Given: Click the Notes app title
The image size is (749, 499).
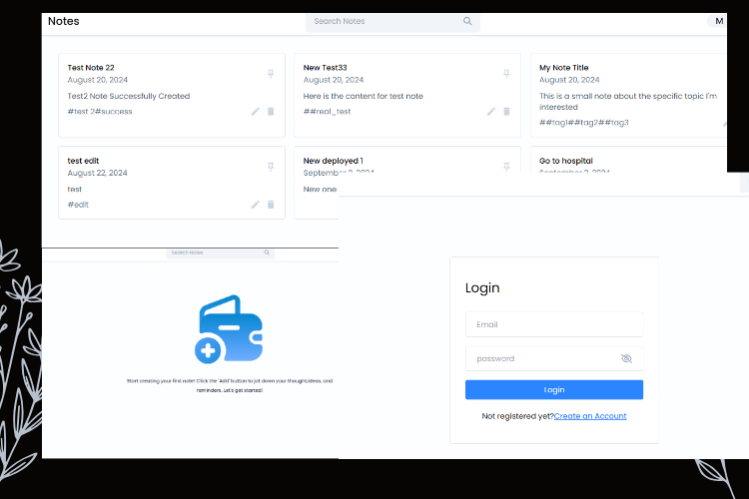Looking at the screenshot, I should pos(64,21).
